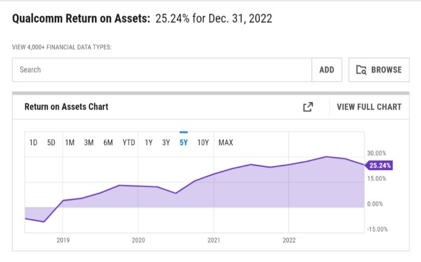Click the VIEW 4,000+ FINANCIAL DATA TYPES label
The width and height of the screenshot is (421, 262).
[x=62, y=47]
